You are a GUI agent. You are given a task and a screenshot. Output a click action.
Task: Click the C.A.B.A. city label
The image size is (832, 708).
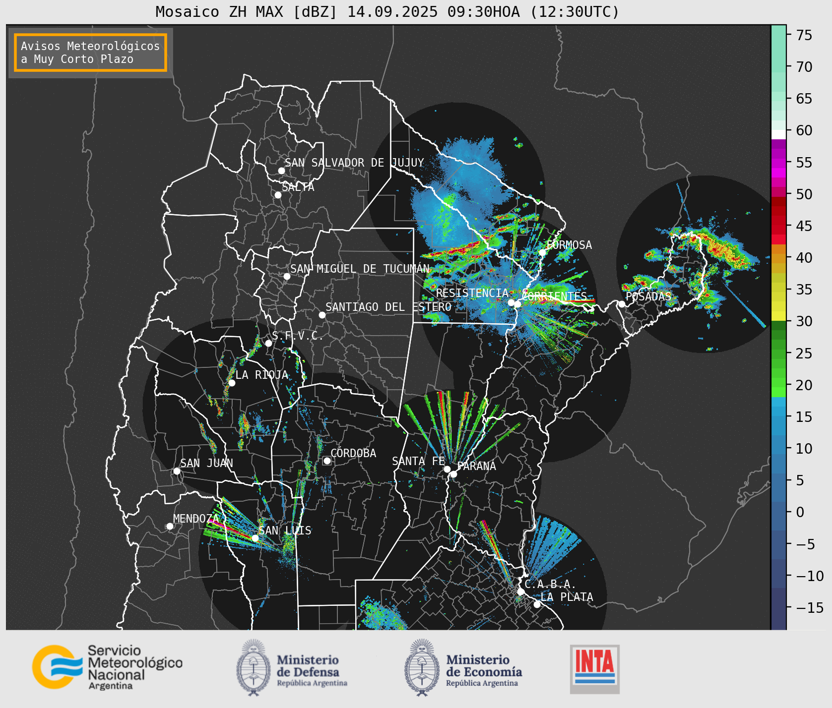[550, 585]
